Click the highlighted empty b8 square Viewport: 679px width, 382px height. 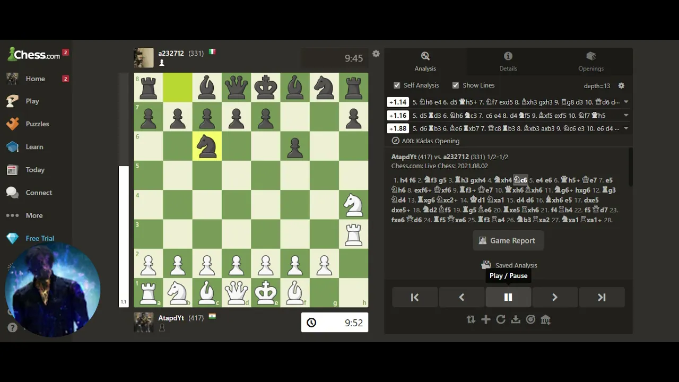pyautogui.click(x=178, y=88)
